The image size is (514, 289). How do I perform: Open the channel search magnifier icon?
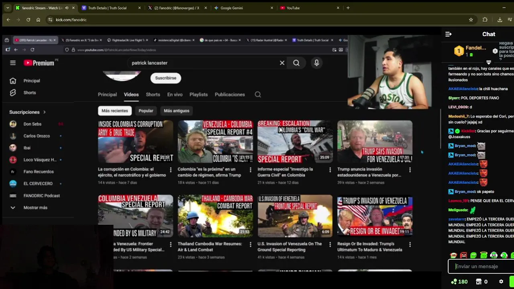pyautogui.click(x=258, y=94)
